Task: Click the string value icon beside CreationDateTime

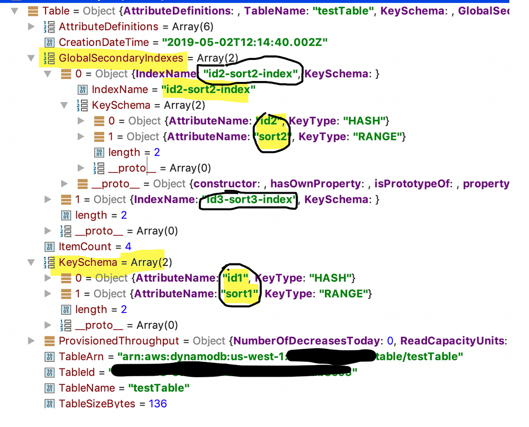Action: tap(50, 42)
